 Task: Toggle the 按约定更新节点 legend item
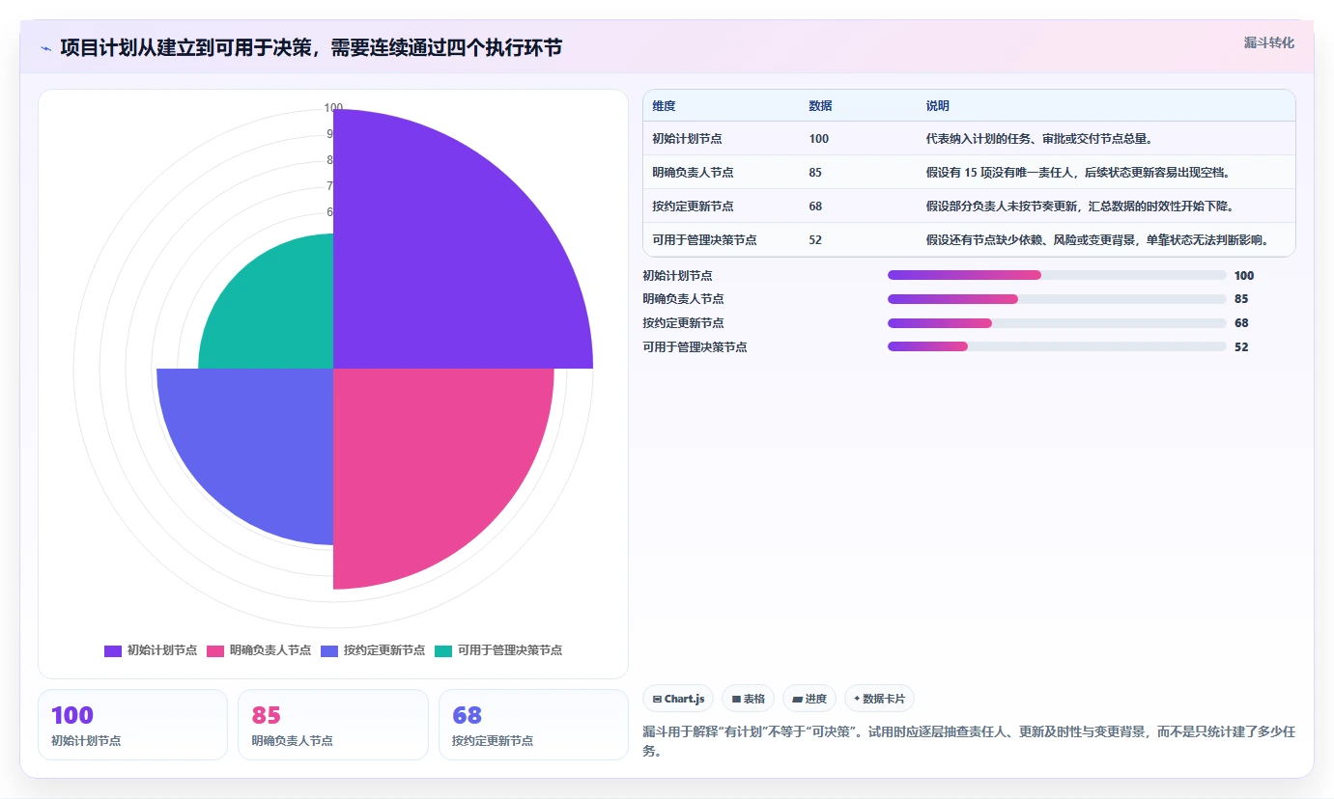(x=373, y=650)
